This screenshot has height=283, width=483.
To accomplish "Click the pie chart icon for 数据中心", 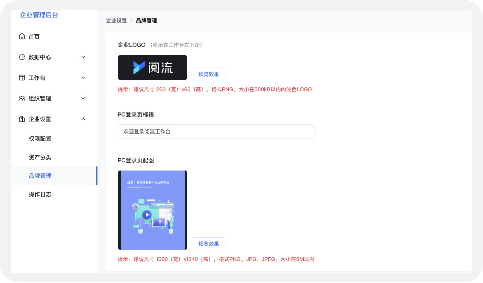I will [x=22, y=57].
